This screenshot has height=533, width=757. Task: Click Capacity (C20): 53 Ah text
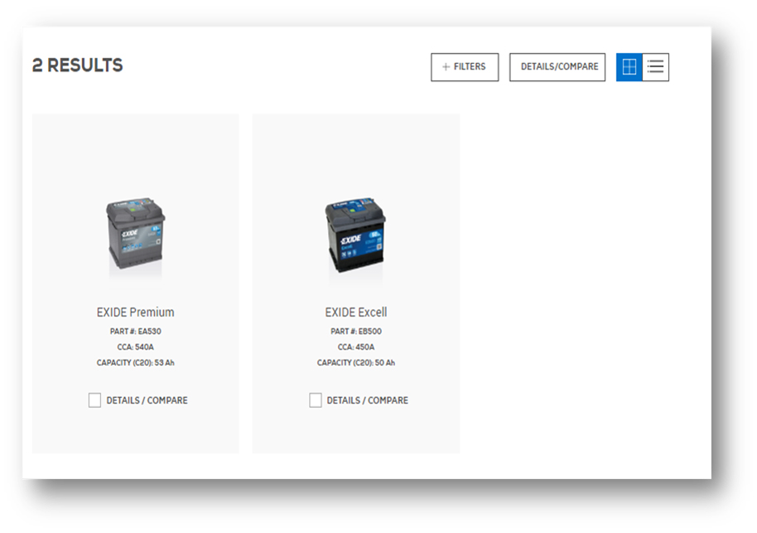pos(136,362)
